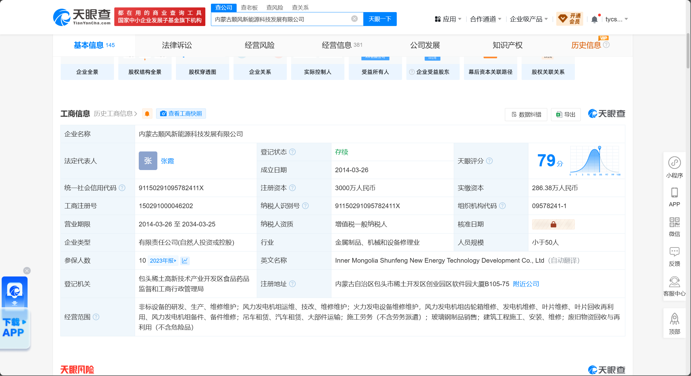Click the 天眼评分 distribution chart

click(595, 160)
